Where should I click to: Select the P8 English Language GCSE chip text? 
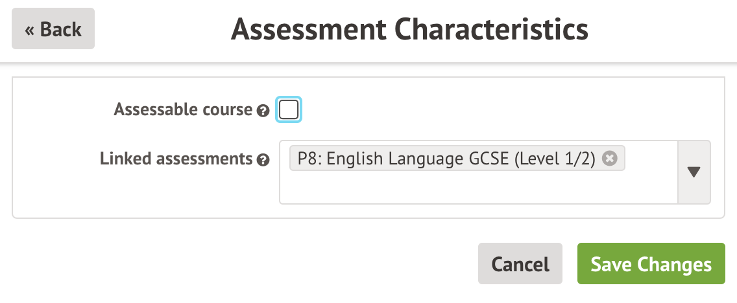[x=446, y=159]
